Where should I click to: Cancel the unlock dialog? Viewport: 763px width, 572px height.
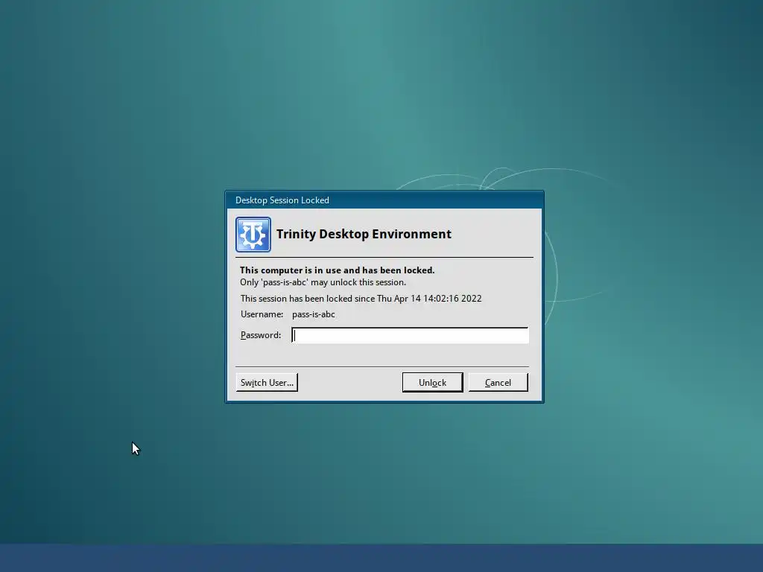(x=498, y=382)
